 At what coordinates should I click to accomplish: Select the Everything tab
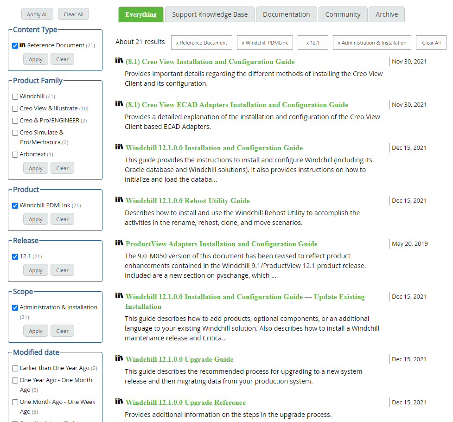141,14
